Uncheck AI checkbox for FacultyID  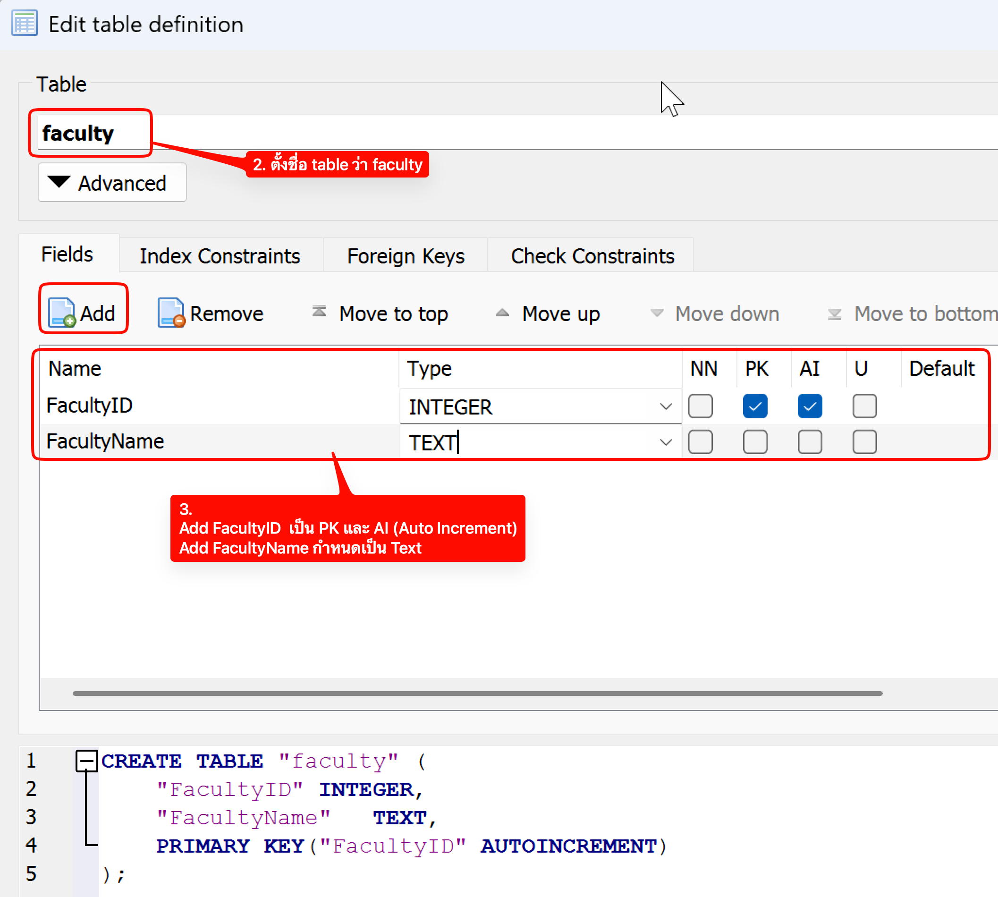809,406
